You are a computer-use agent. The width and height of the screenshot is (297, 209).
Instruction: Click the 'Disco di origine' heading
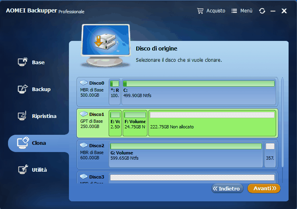tap(156, 49)
